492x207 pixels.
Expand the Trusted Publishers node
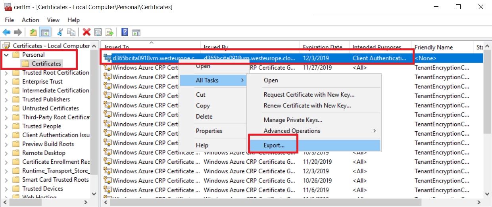pyautogui.click(x=6, y=100)
